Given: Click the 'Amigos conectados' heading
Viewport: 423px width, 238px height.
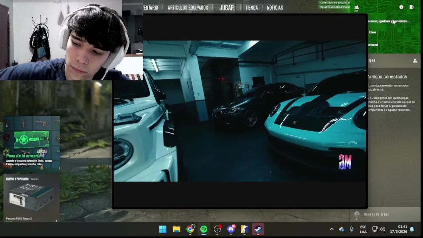Looking at the screenshot, I should (x=387, y=77).
